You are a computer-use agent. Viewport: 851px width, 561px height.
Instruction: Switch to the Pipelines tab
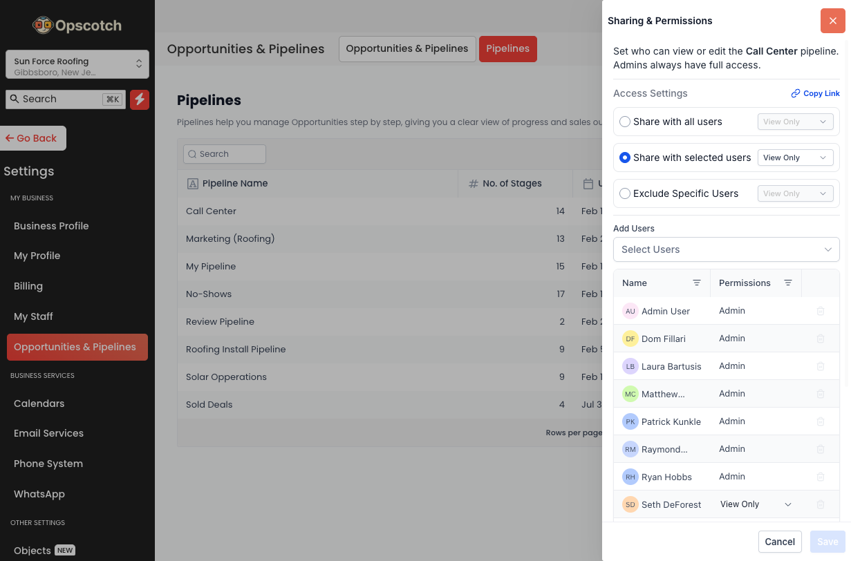coord(507,49)
